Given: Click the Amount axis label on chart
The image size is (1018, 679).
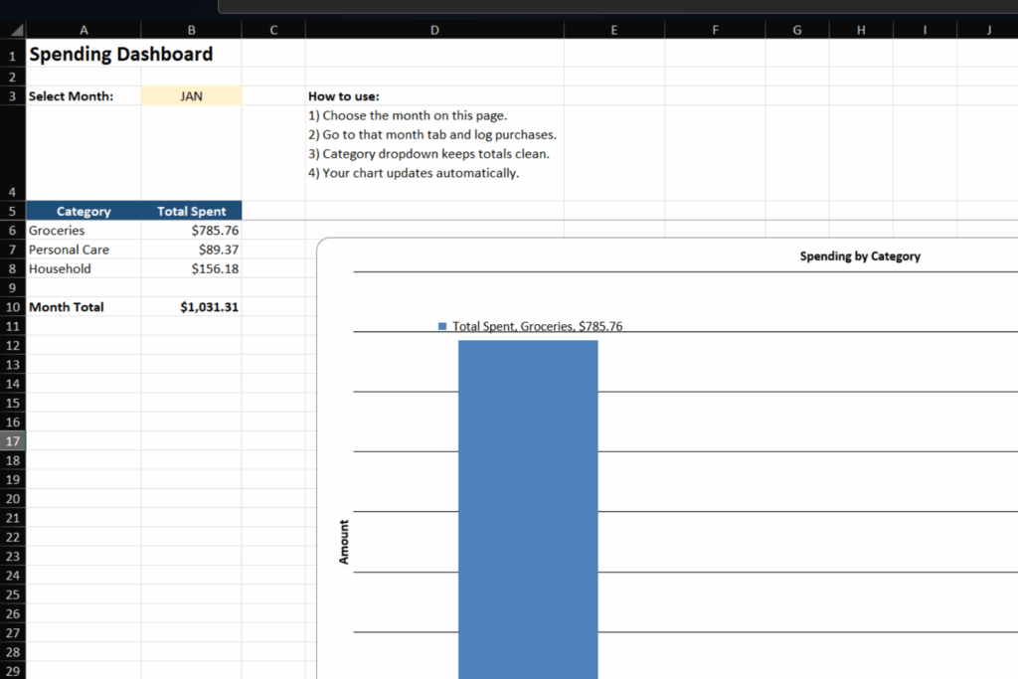Looking at the screenshot, I should pyautogui.click(x=343, y=540).
